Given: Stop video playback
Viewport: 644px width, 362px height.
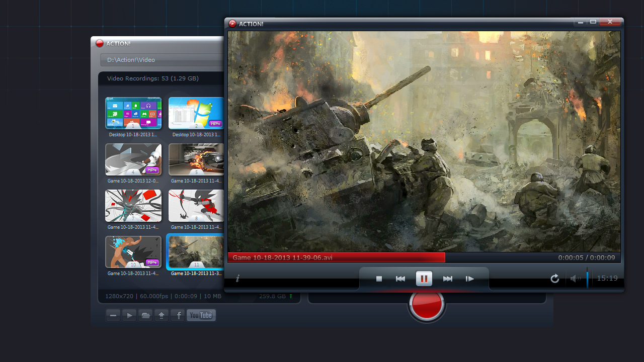Looking at the screenshot, I should click(x=378, y=279).
